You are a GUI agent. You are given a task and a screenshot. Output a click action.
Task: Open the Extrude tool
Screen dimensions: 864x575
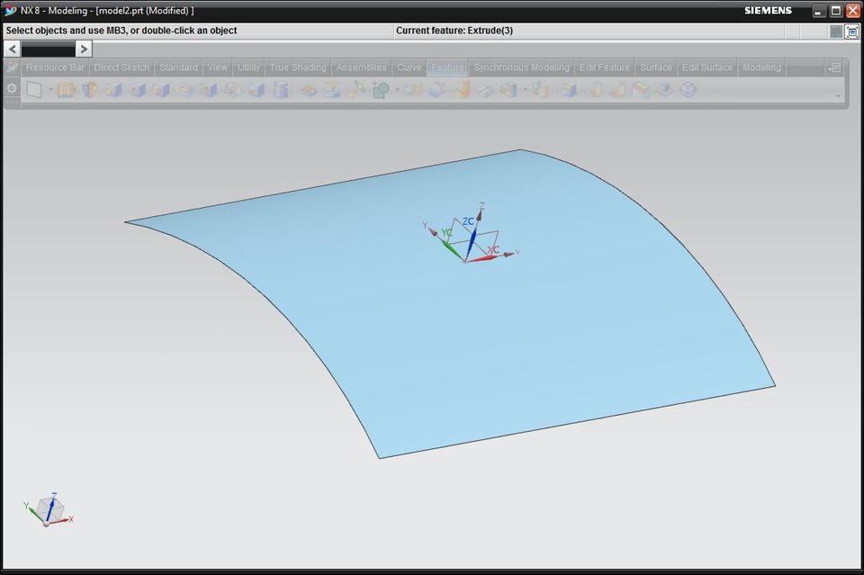point(65,90)
